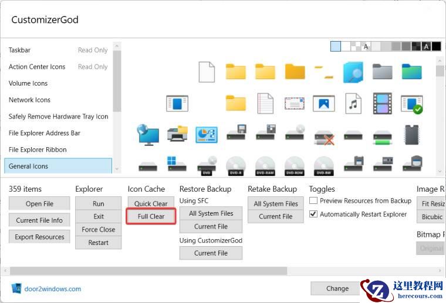
Task: Select the network drive with green pipe icon
Action: (382, 137)
